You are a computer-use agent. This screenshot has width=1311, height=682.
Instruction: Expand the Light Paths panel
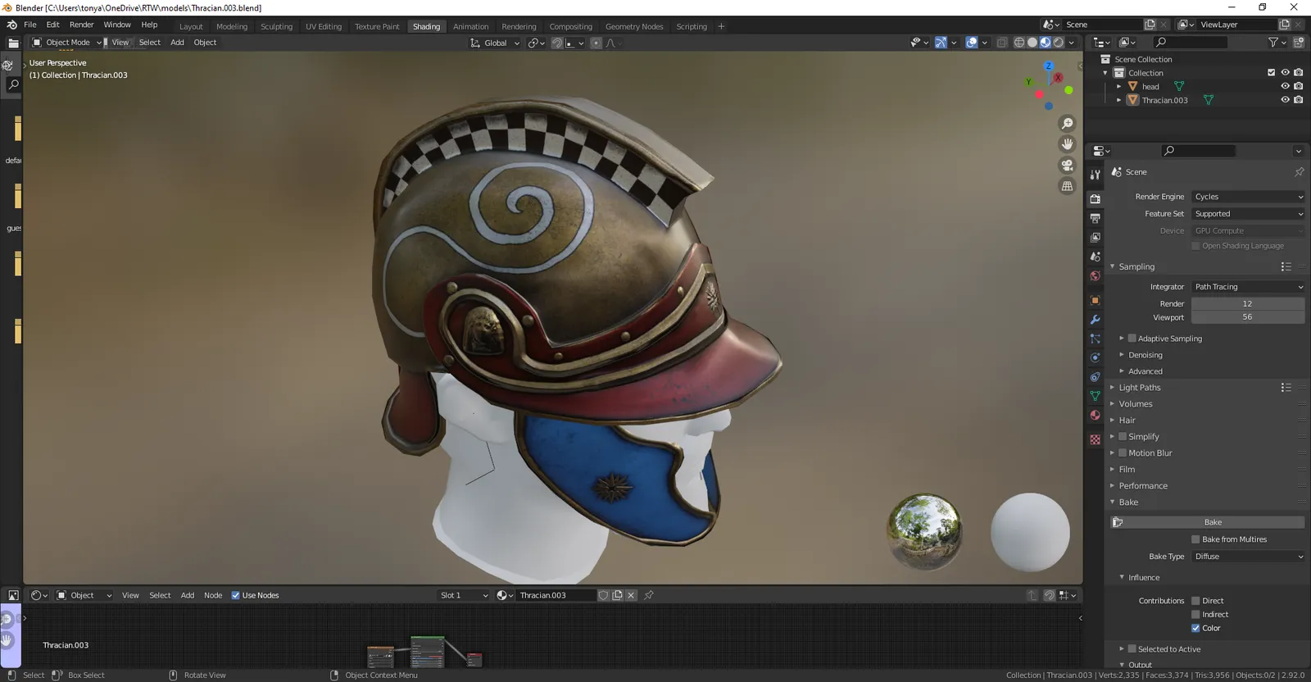(x=1140, y=388)
